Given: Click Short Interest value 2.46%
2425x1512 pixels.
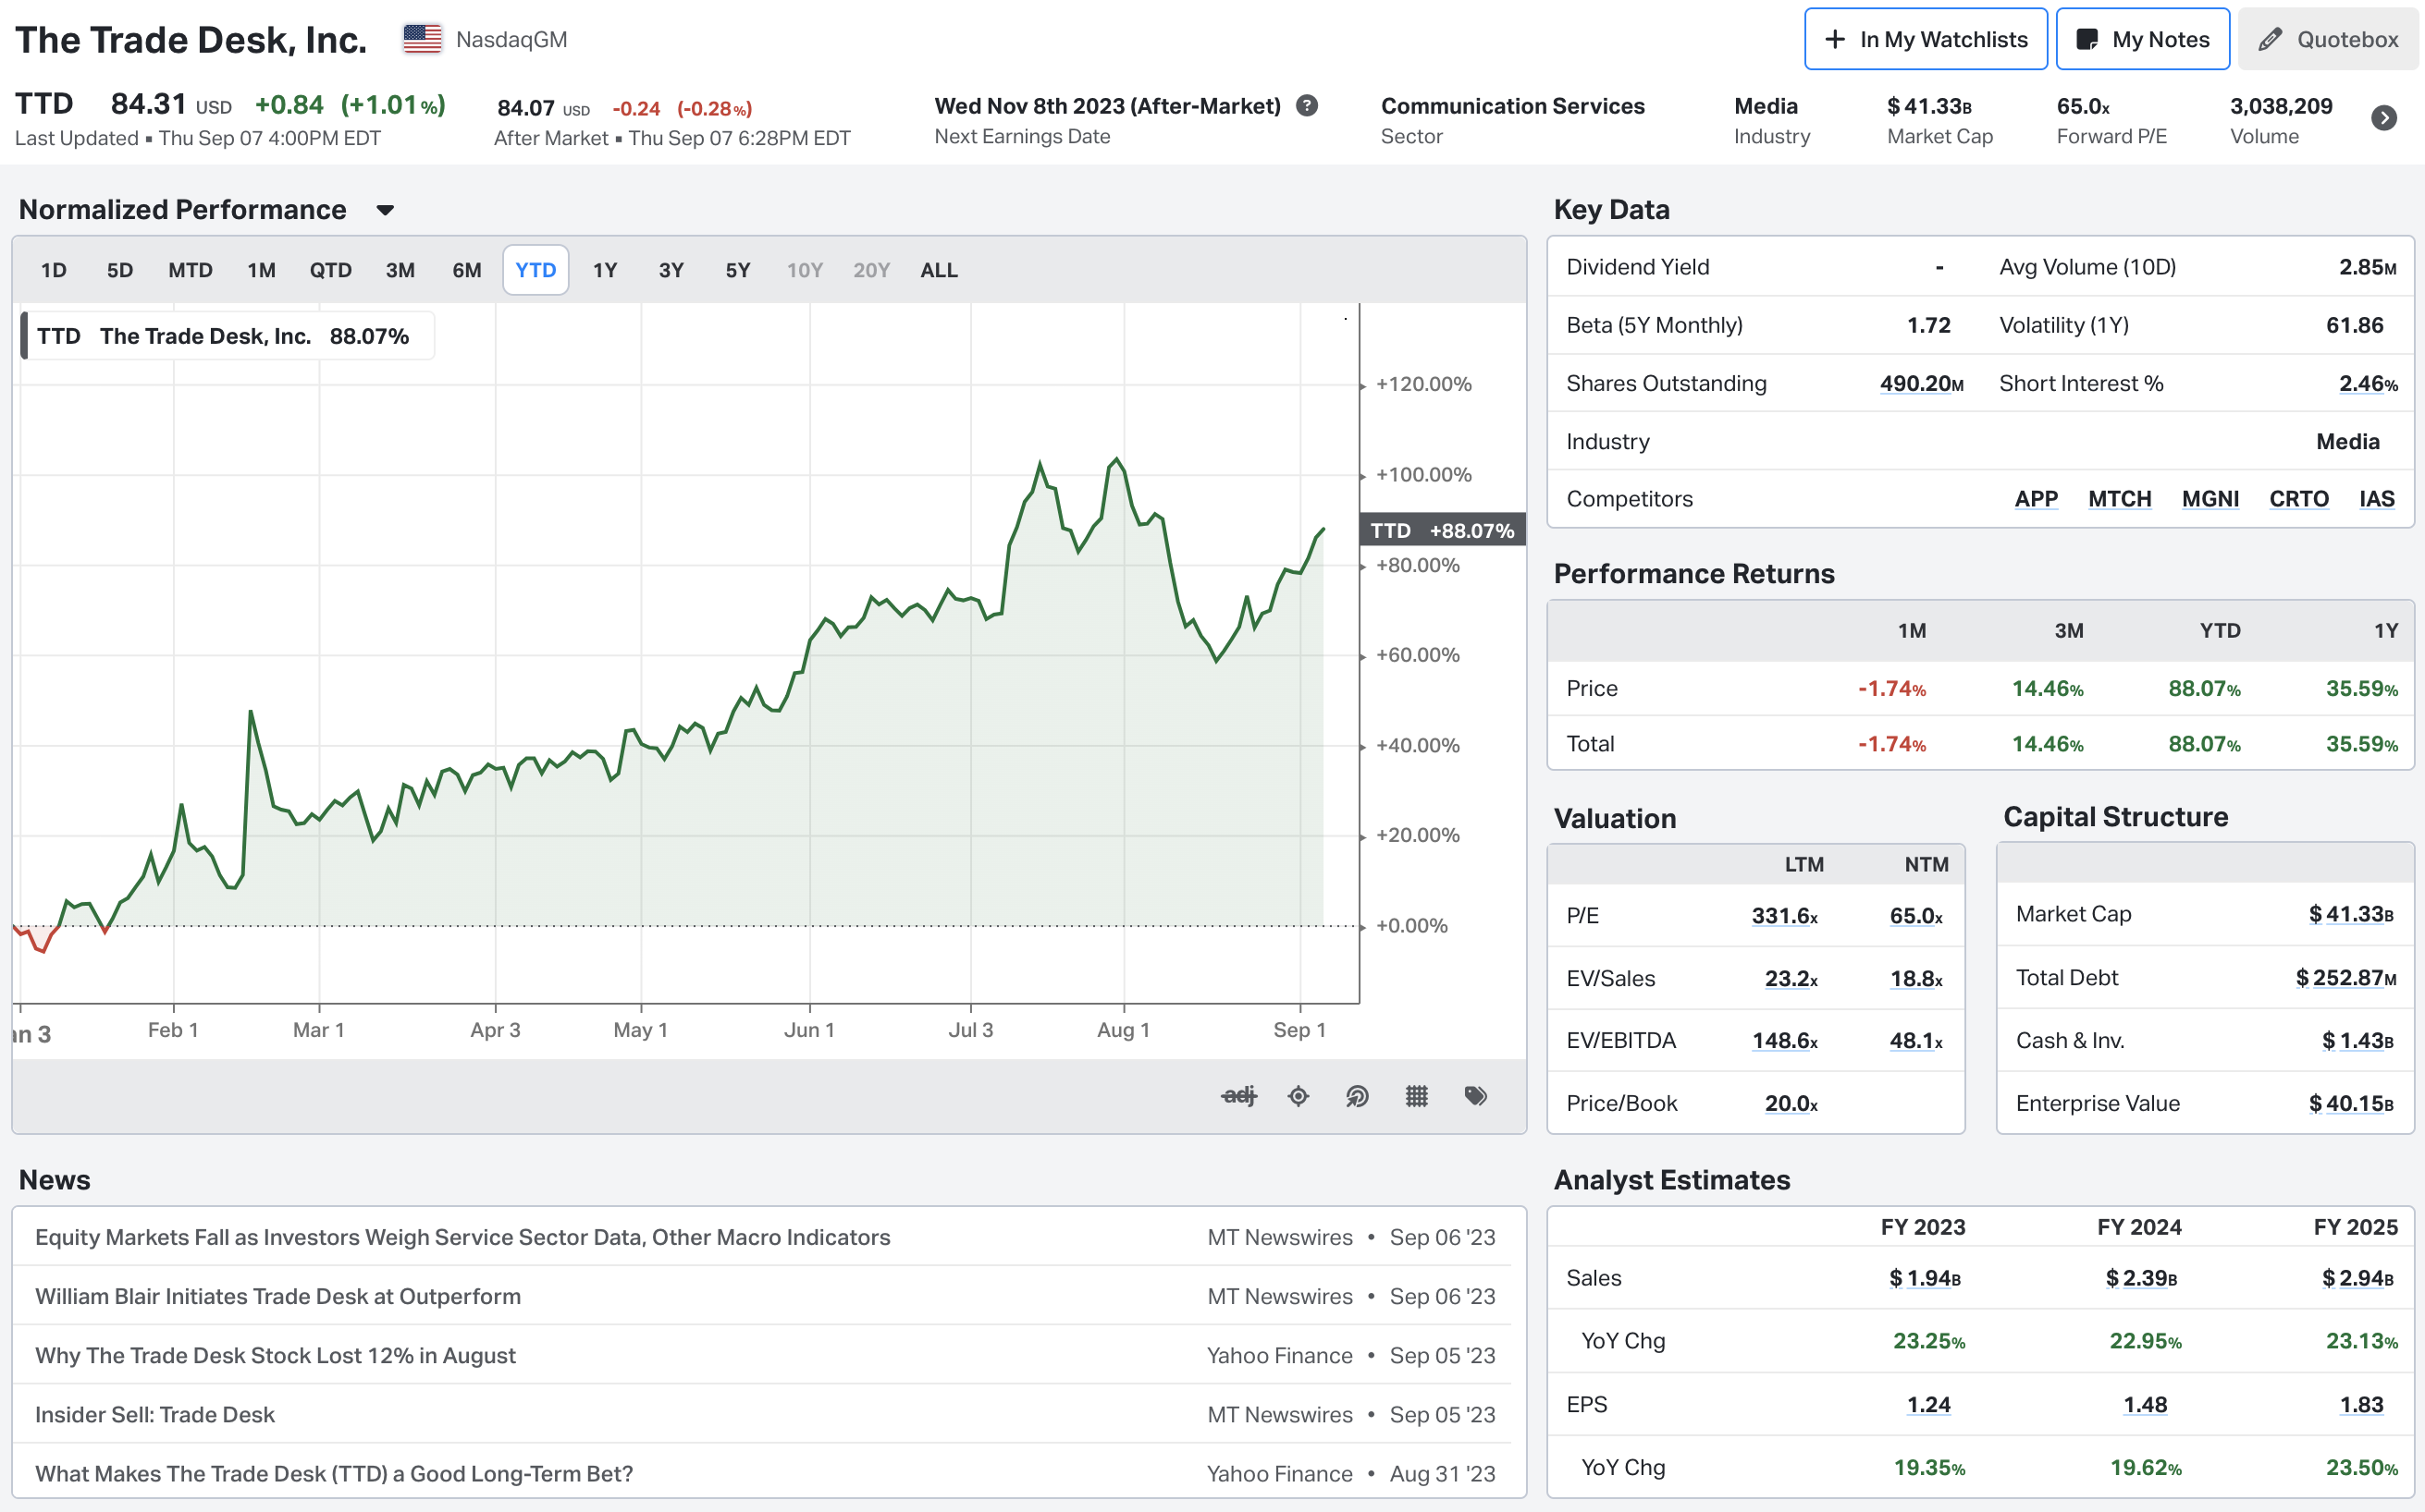Looking at the screenshot, I should pyautogui.click(x=2368, y=383).
